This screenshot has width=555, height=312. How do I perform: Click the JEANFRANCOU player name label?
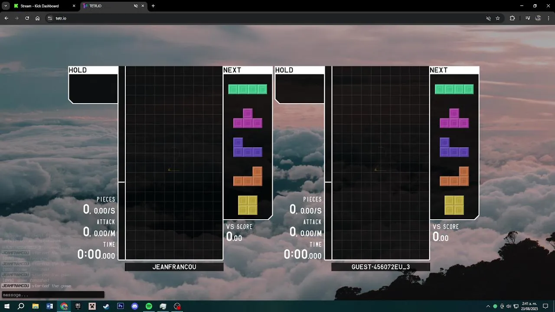coord(174,267)
